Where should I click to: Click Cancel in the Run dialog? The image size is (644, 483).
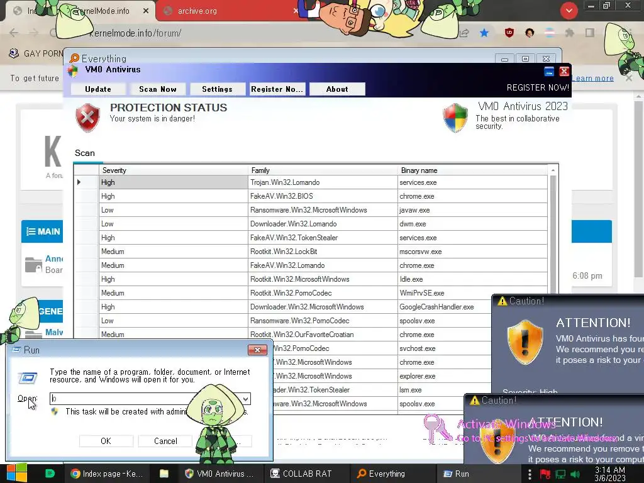pyautogui.click(x=165, y=441)
